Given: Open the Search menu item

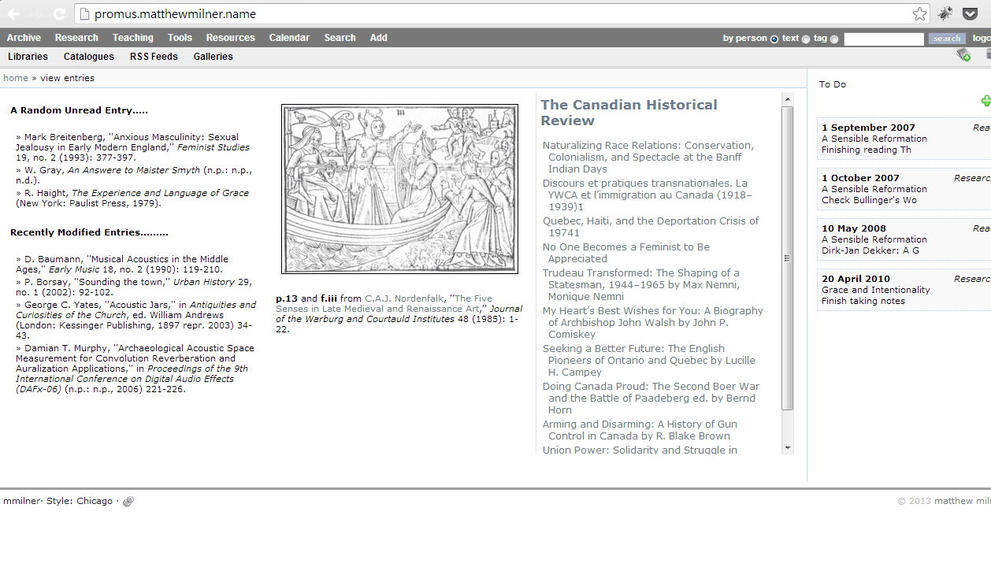Looking at the screenshot, I should pyautogui.click(x=340, y=38).
